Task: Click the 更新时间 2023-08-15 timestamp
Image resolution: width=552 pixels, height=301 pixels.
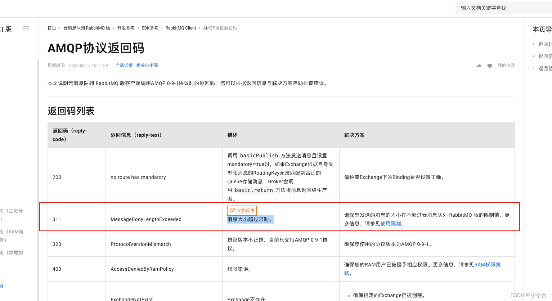Action: 78,66
